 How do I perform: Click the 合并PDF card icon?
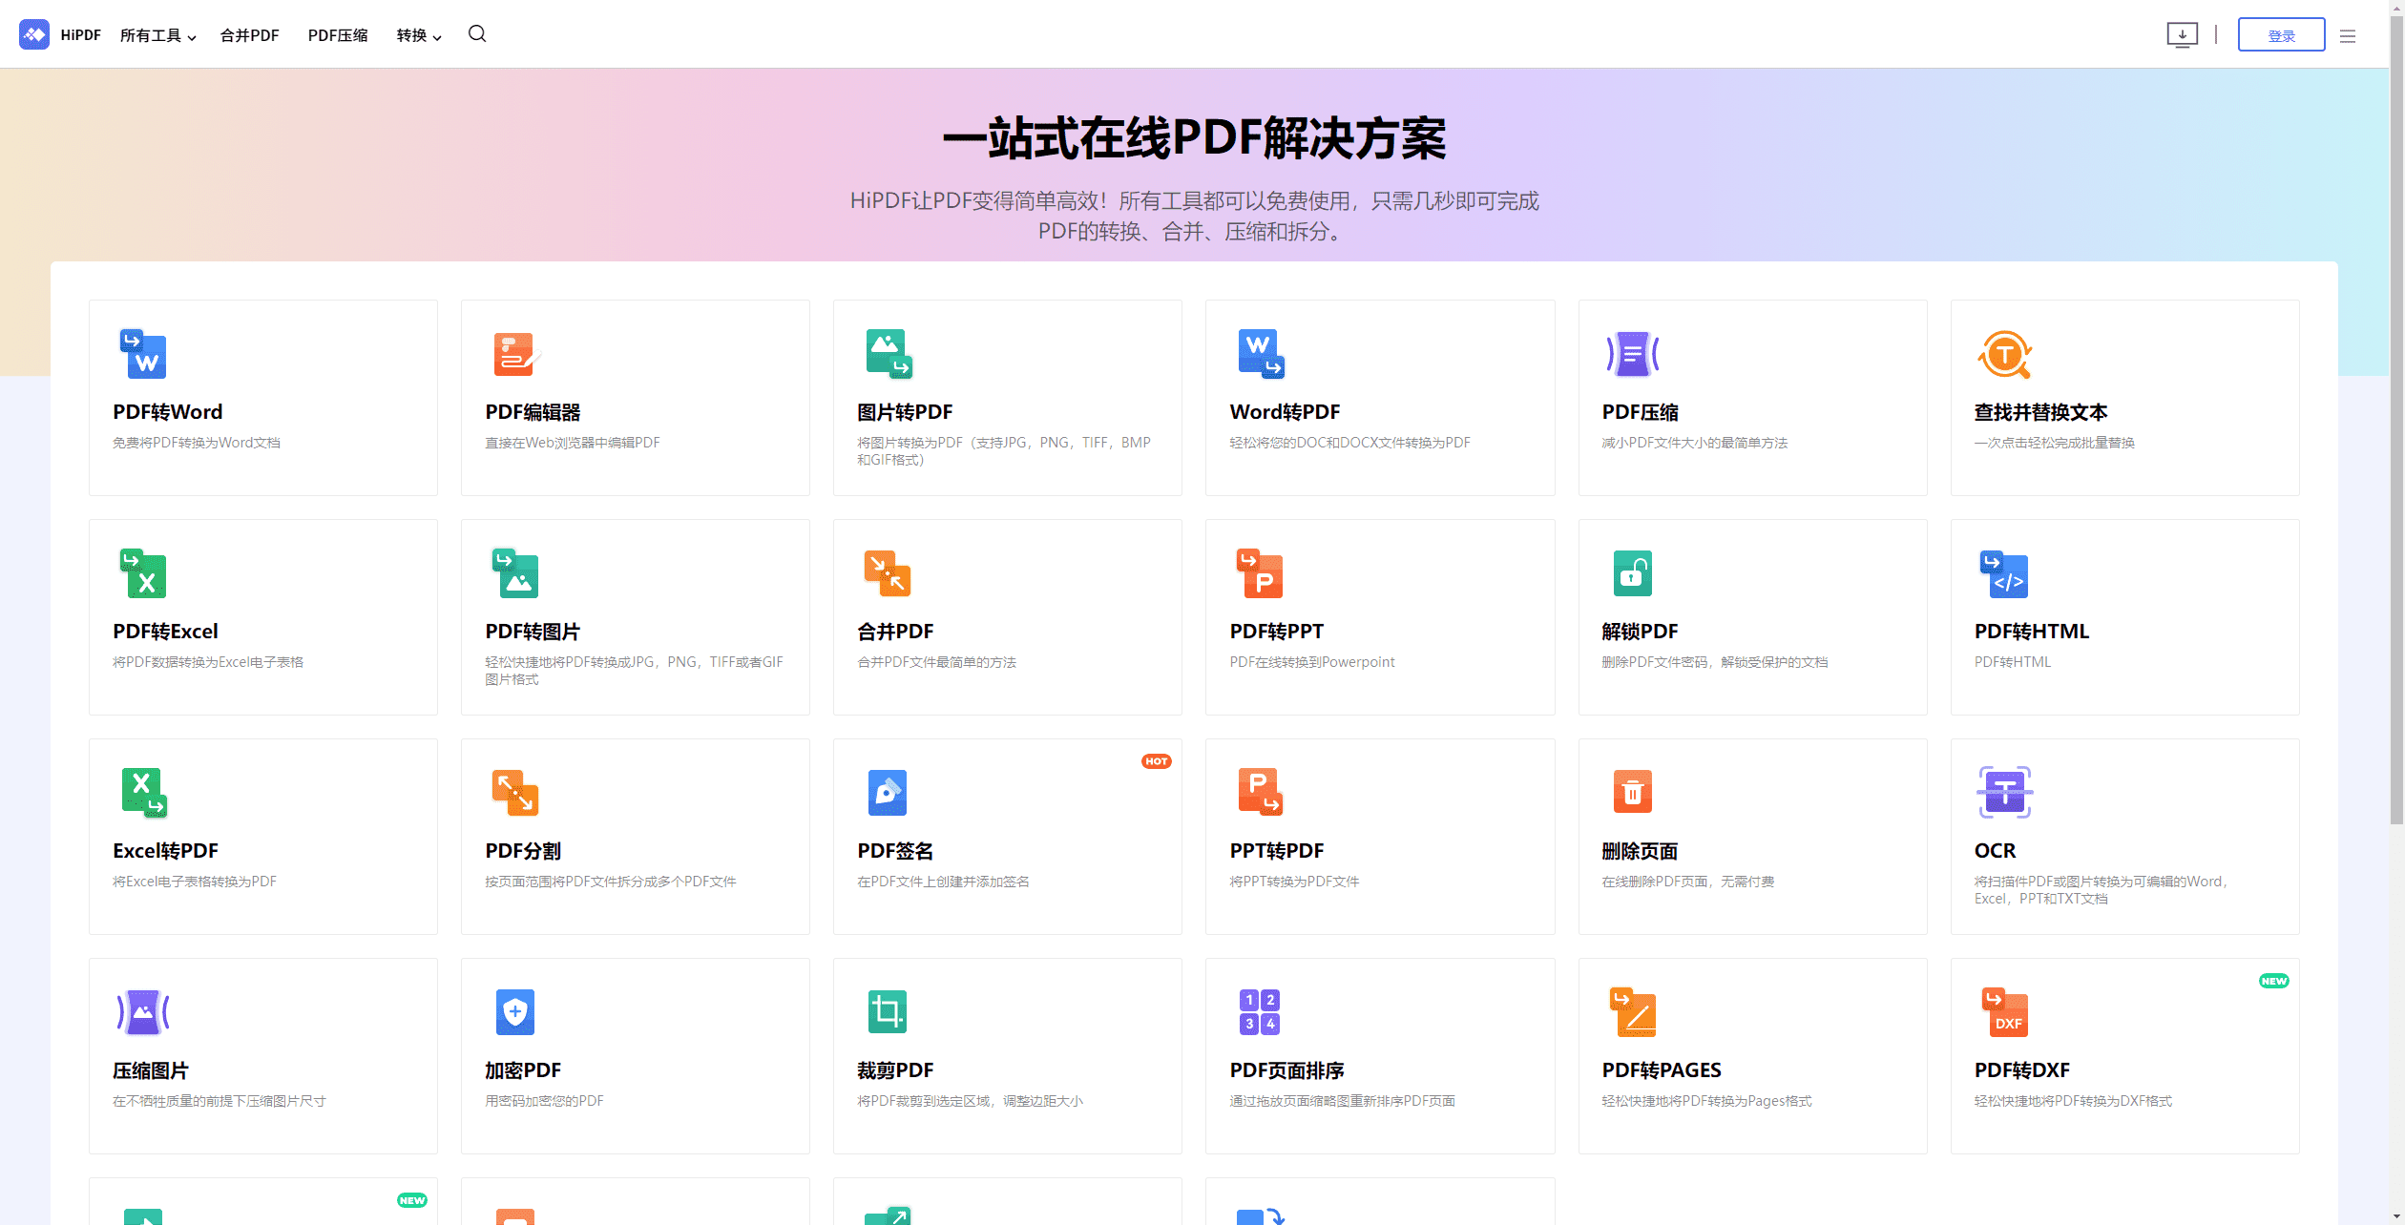point(888,573)
